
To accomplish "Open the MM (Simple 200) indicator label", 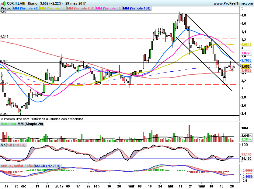I will pyautogui.click(x=81, y=9).
